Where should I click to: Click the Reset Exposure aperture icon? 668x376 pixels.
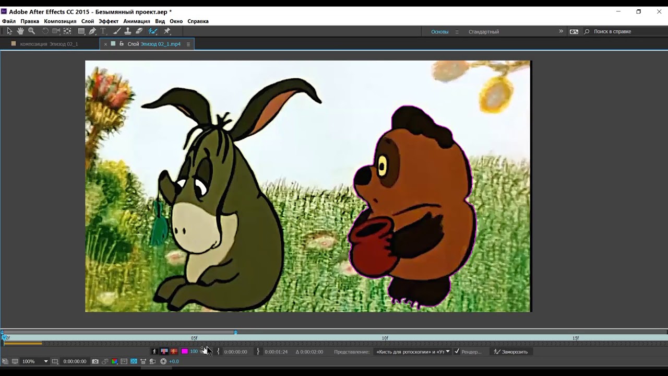pyautogui.click(x=163, y=361)
